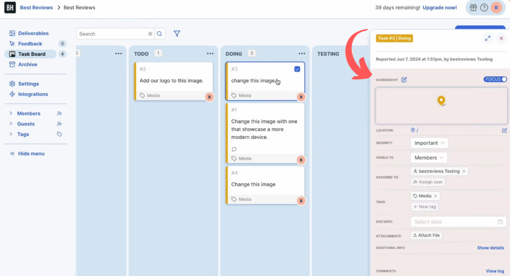Open Settings in sidebar
510x276 pixels.
click(24, 84)
